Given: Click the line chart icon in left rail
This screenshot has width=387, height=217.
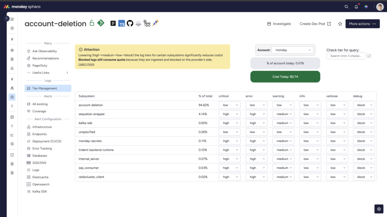Looking at the screenshot, I should point(12,135).
